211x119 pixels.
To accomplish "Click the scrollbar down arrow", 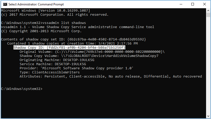I will tap(208, 116).
